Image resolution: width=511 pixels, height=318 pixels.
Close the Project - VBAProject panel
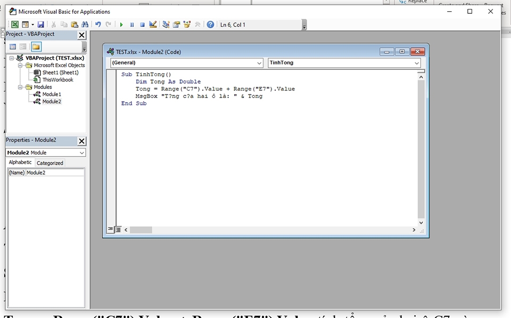pyautogui.click(x=82, y=35)
